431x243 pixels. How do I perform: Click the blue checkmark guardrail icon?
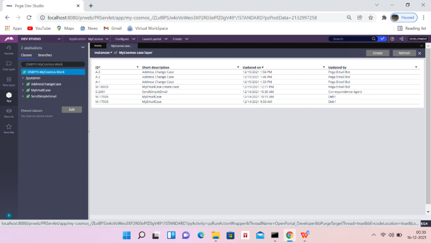coord(382,39)
